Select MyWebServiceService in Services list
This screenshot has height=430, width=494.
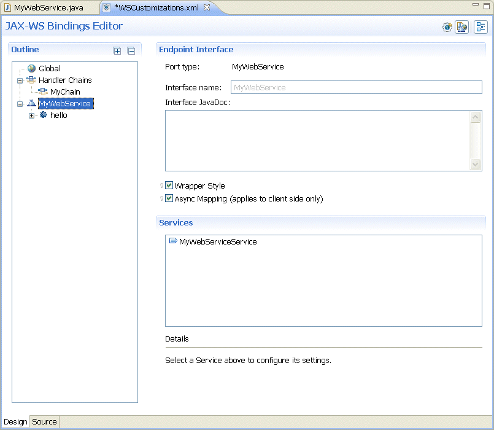[218, 241]
